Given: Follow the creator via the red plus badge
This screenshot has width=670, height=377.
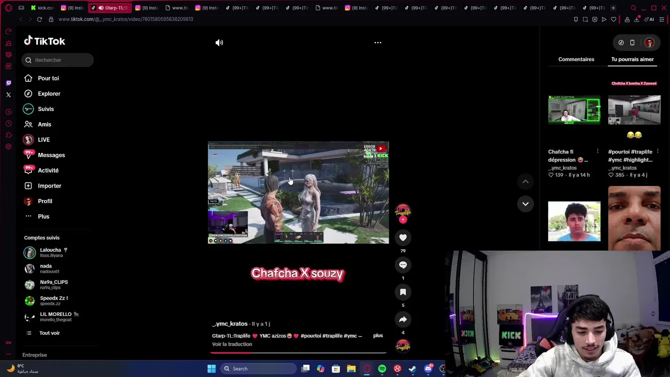Looking at the screenshot, I should (x=403, y=220).
